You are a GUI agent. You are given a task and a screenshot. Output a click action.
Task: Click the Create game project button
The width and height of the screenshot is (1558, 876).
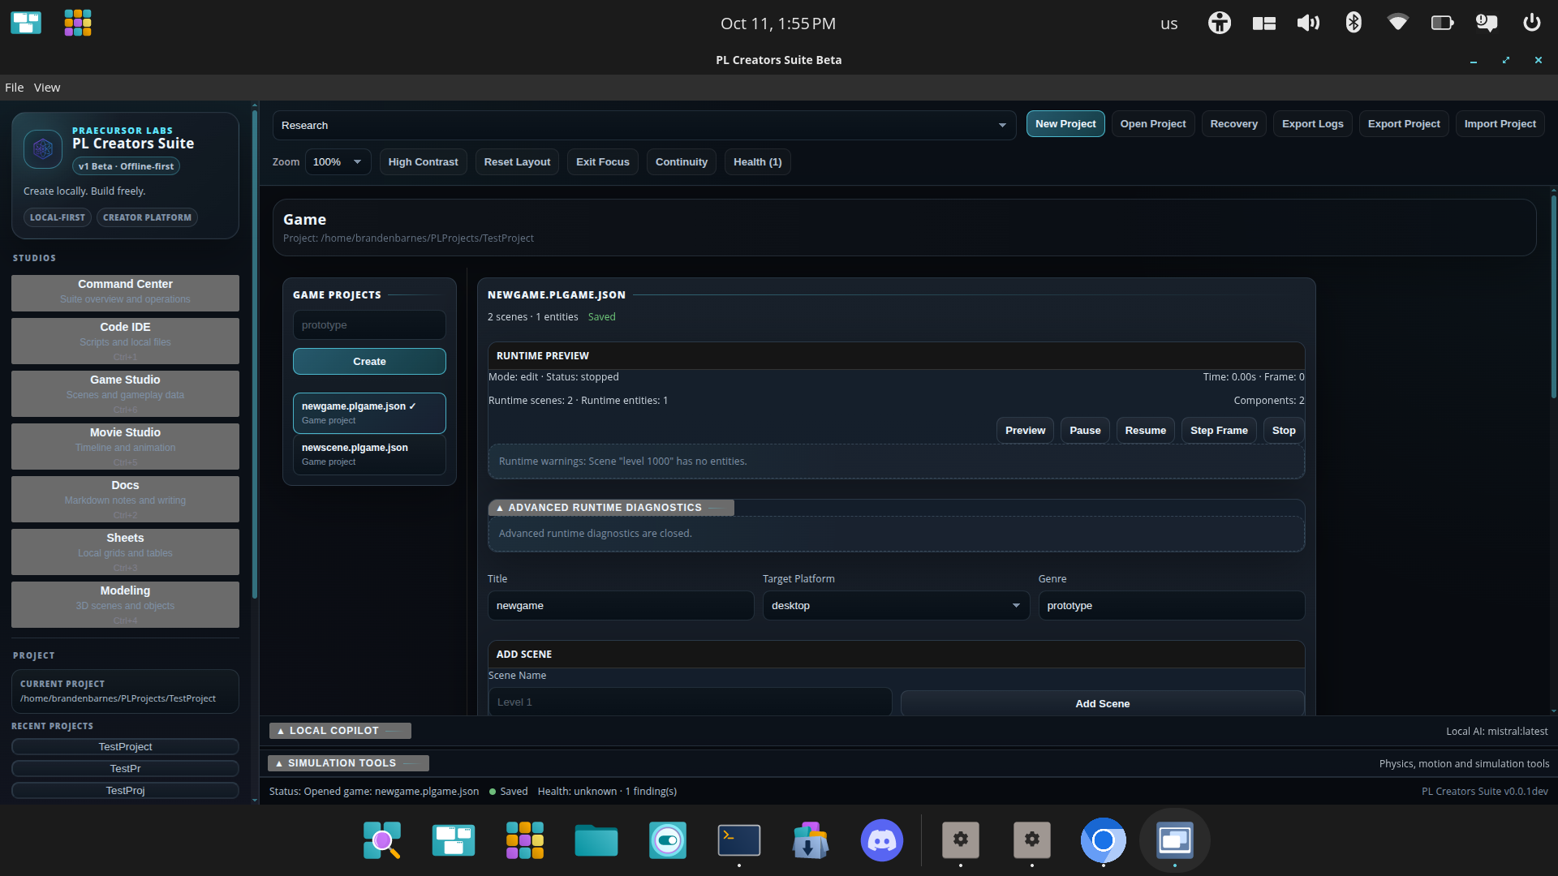tap(369, 362)
